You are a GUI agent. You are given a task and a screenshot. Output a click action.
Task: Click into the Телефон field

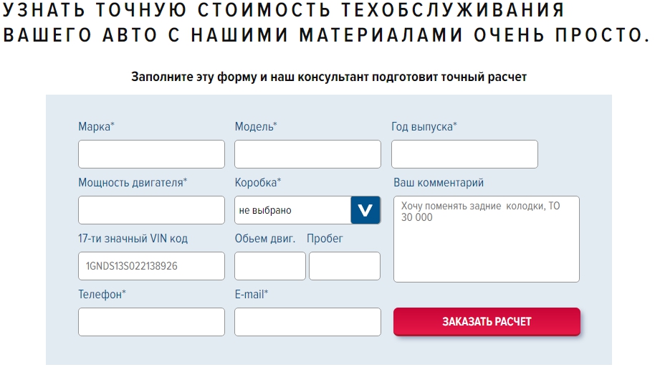[151, 322]
